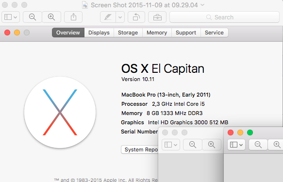Click the Graphics Intel HD Graphics 3000 line
Image resolution: width=283 pixels, height=182 pixels.
click(175, 122)
